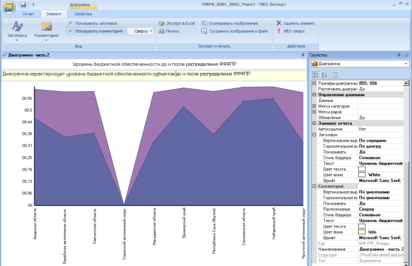Click the save floppy disk icon in the title bar

pos(23,4)
